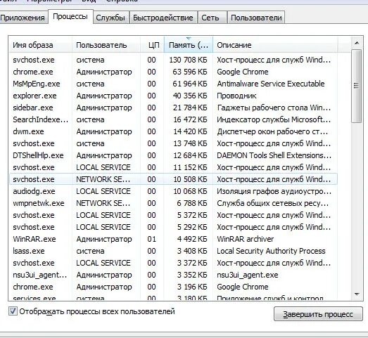
Task: Select the DTShellHlp.exe process
Action: coord(173,155)
